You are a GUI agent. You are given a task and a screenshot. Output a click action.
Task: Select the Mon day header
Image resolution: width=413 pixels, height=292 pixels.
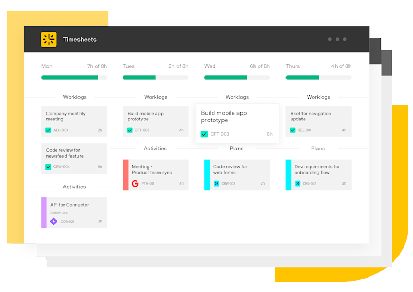(47, 66)
